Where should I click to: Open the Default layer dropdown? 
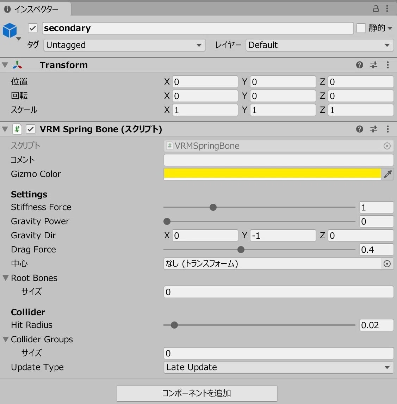pos(320,45)
